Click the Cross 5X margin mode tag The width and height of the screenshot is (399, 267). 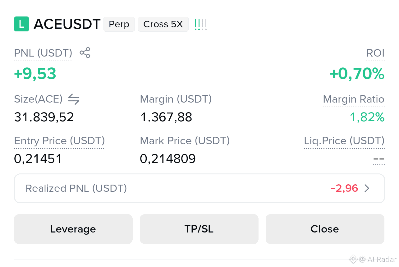[163, 24]
